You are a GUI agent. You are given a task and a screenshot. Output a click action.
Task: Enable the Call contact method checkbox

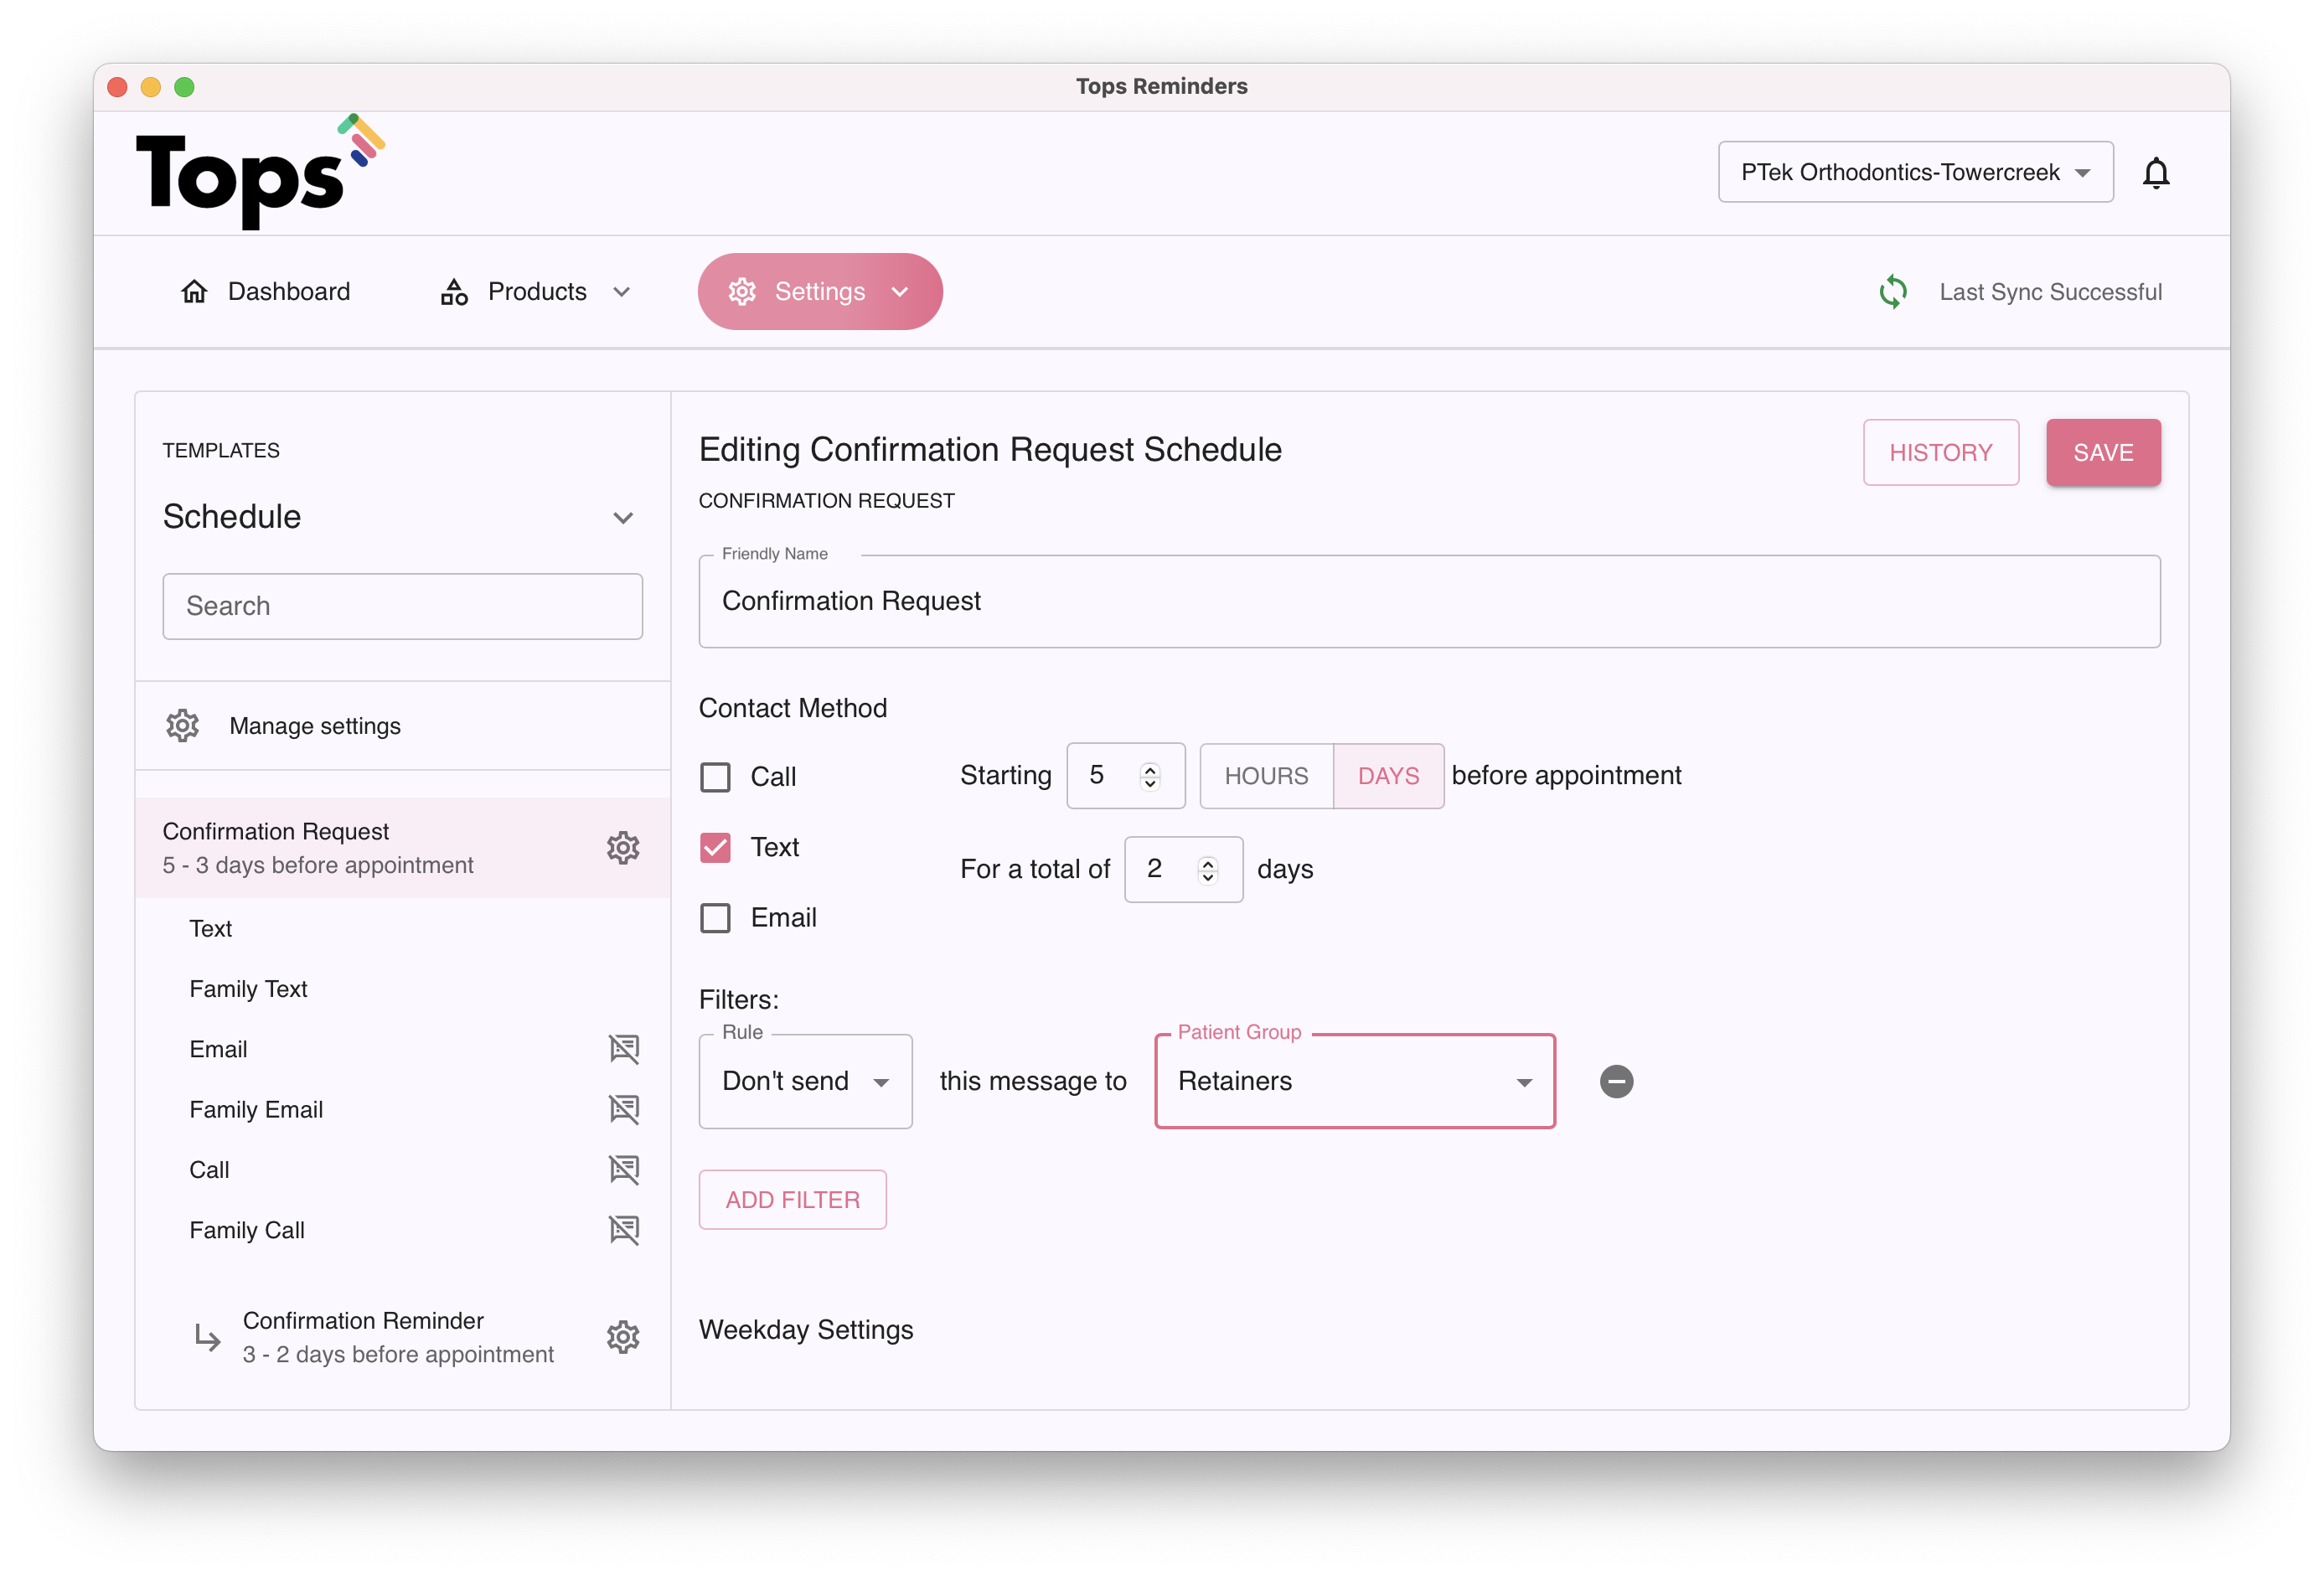pyautogui.click(x=715, y=777)
